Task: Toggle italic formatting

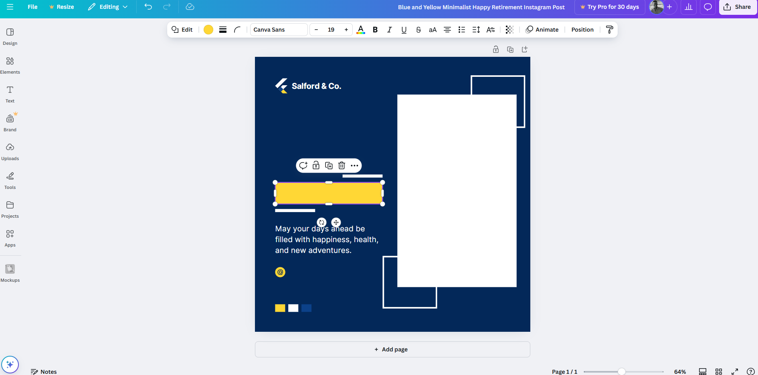Action: [x=390, y=30]
